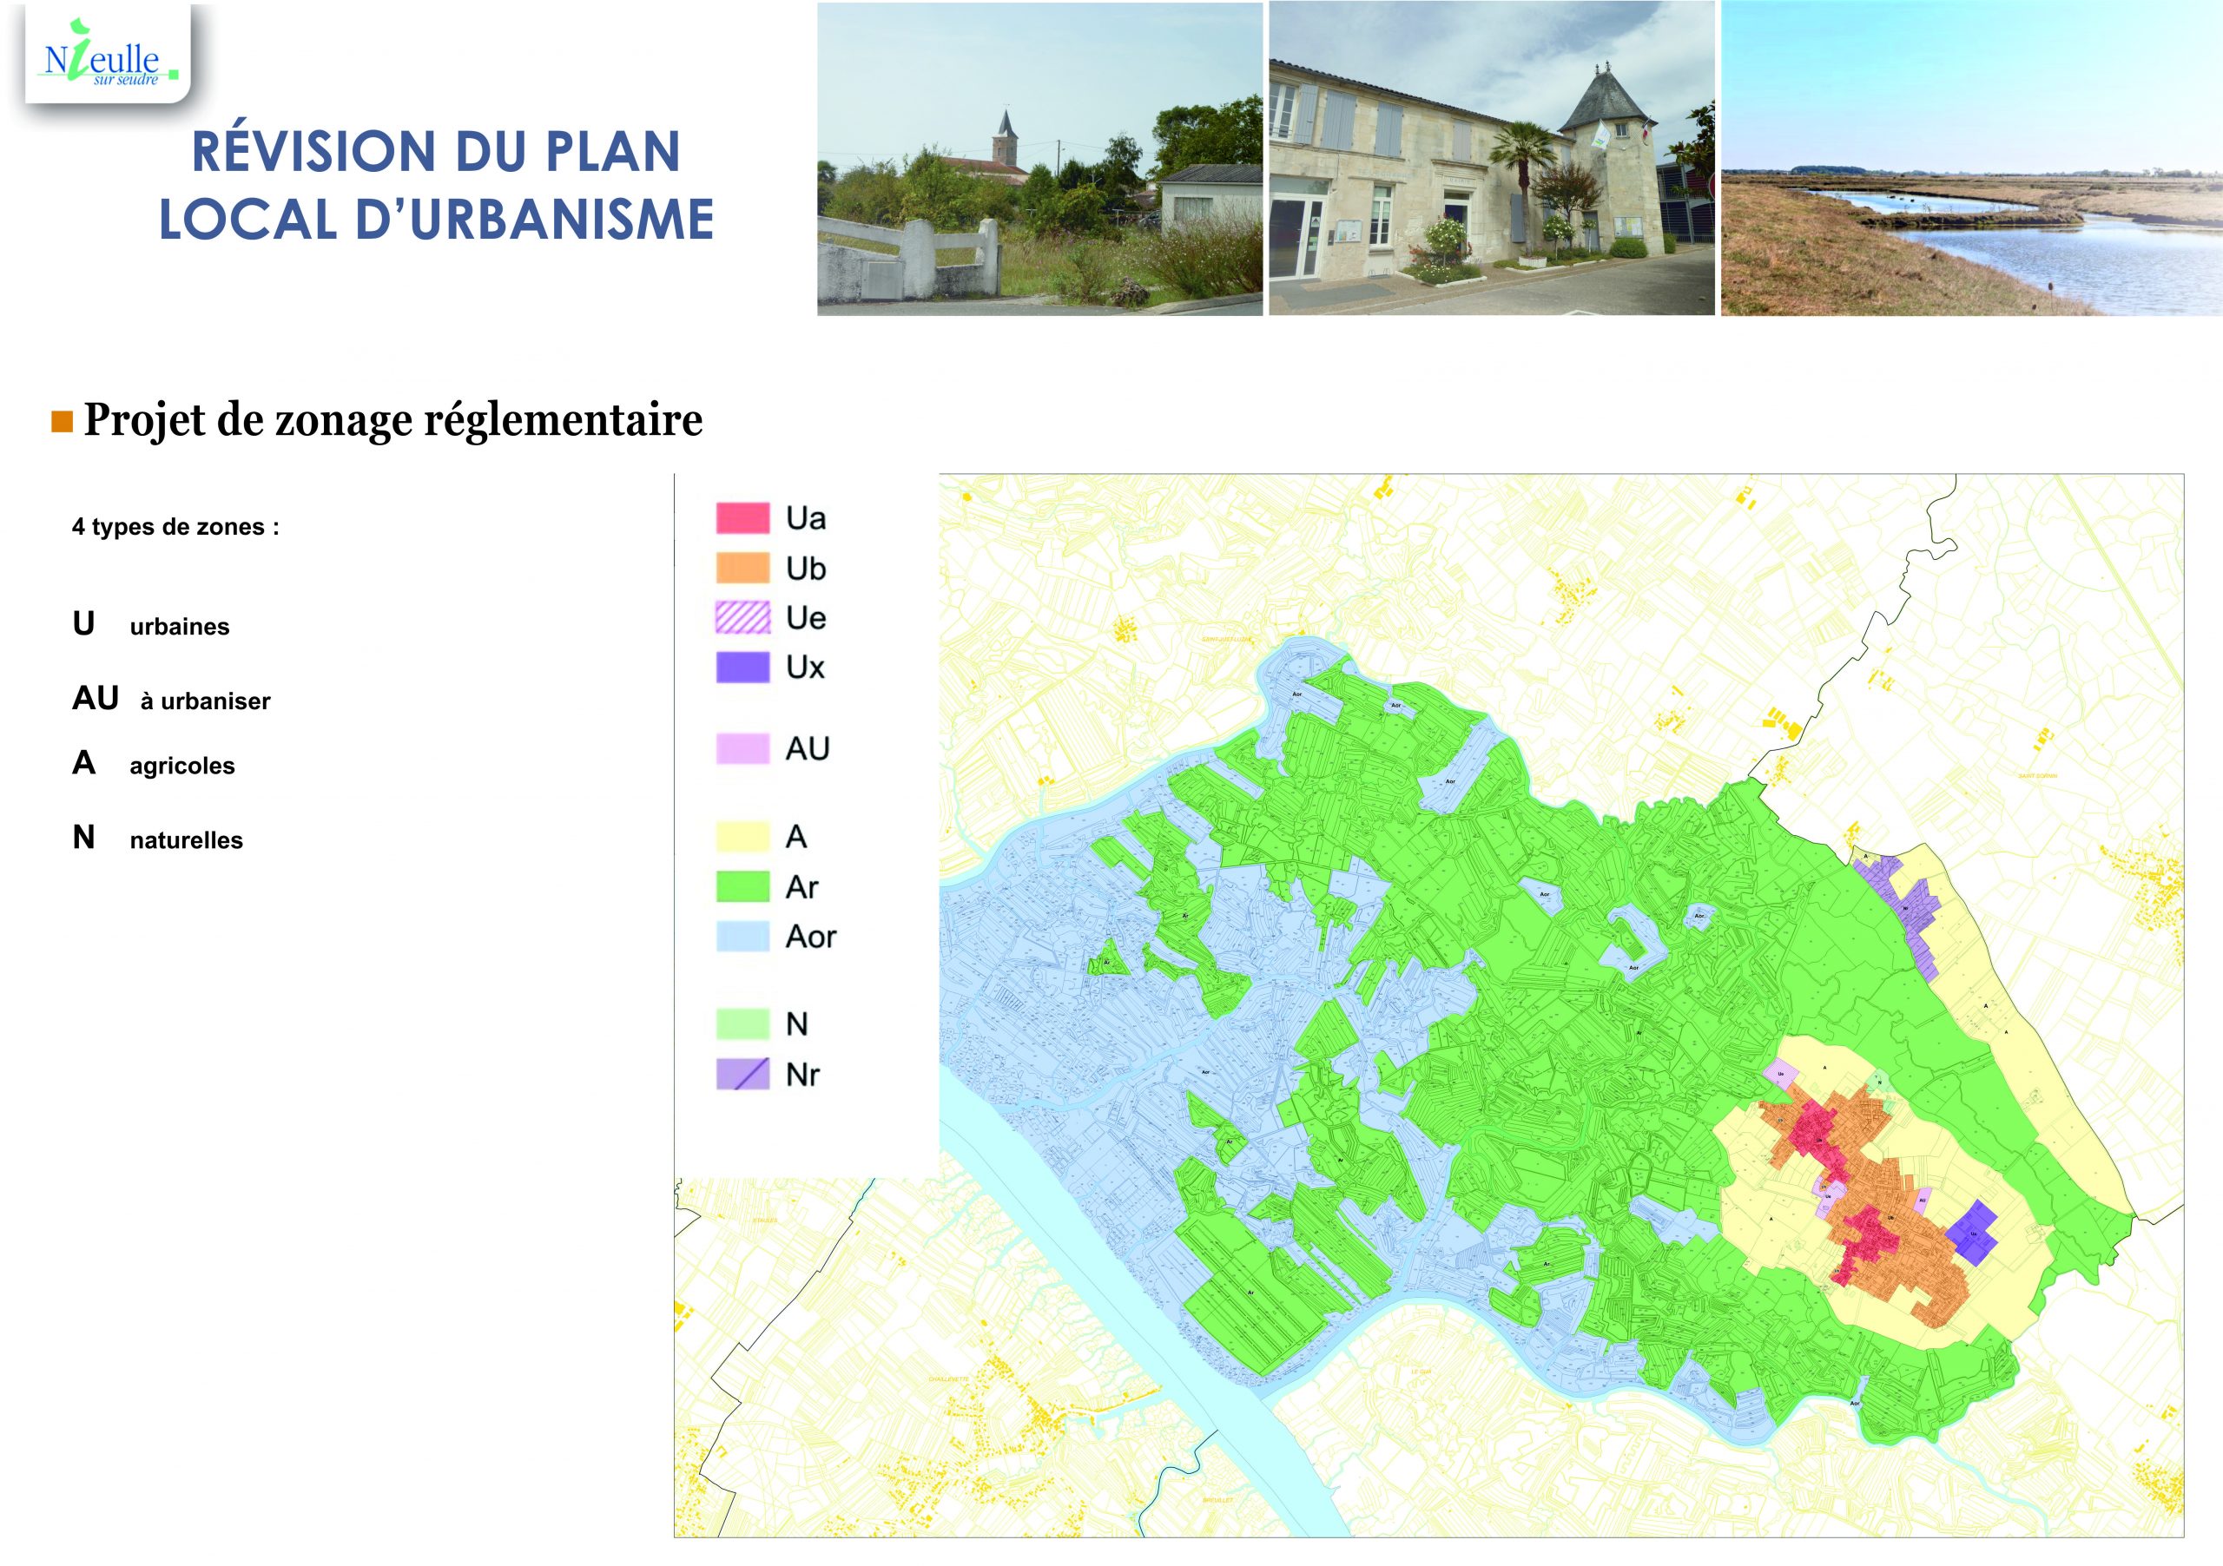Click the light blue Aor legend swatch
Image resolution: width=2223 pixels, height=1566 pixels.
point(742,936)
